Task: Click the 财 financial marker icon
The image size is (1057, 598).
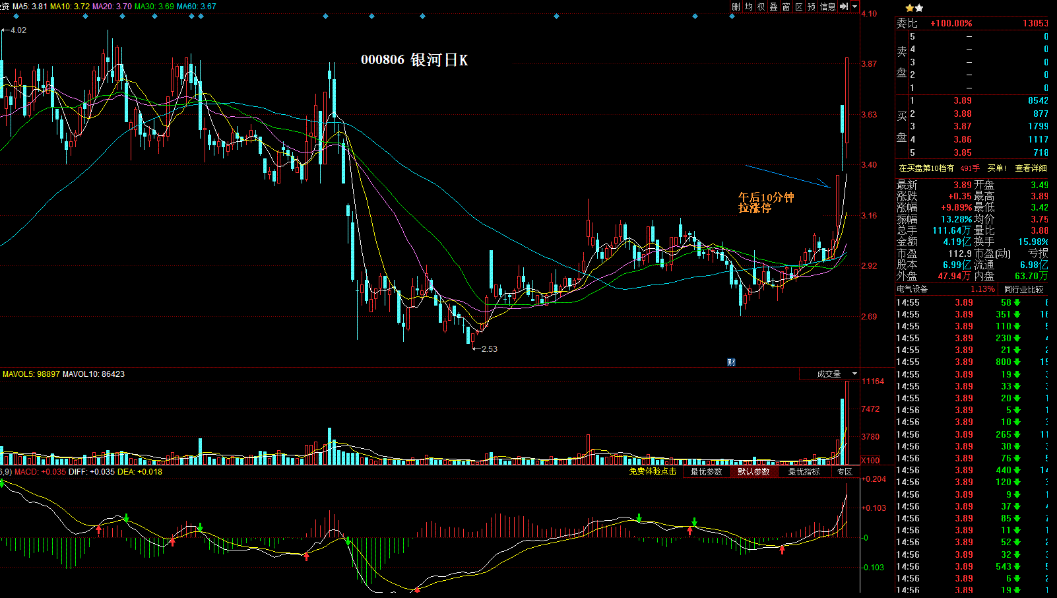Action: 731,362
